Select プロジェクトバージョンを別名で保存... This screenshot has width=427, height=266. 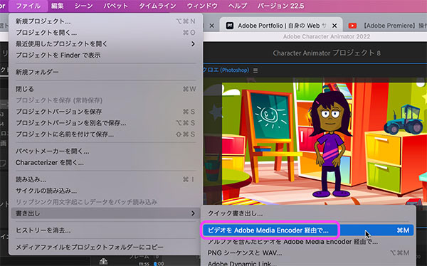[x=105, y=123]
